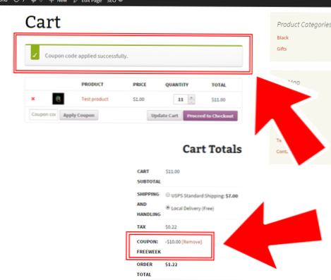Click the Cart Totals heading
Viewport: 331px width, 280px height.
tap(212, 149)
